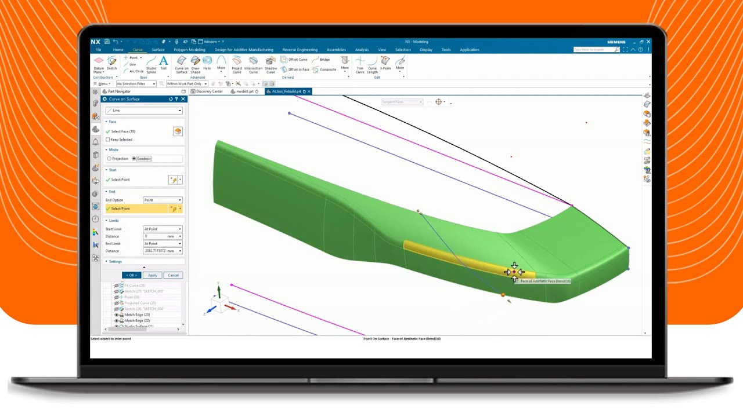
Task: Click the Line tool in Base group
Action: pos(129,64)
